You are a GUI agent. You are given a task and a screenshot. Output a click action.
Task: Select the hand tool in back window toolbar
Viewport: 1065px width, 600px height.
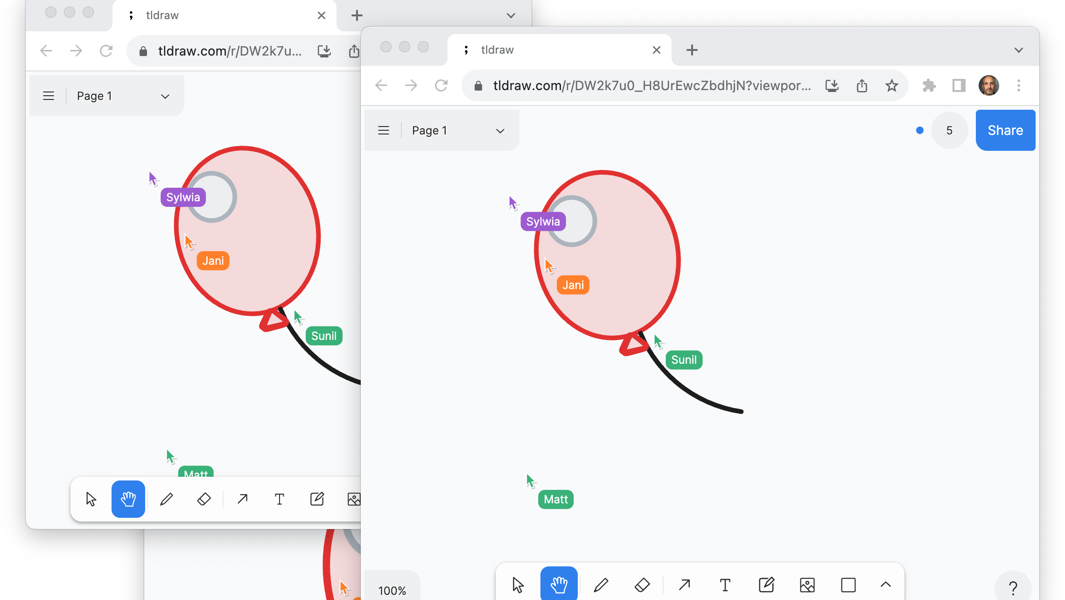click(x=128, y=499)
